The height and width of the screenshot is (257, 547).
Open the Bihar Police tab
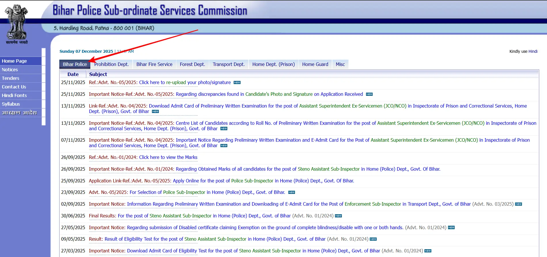click(x=75, y=64)
